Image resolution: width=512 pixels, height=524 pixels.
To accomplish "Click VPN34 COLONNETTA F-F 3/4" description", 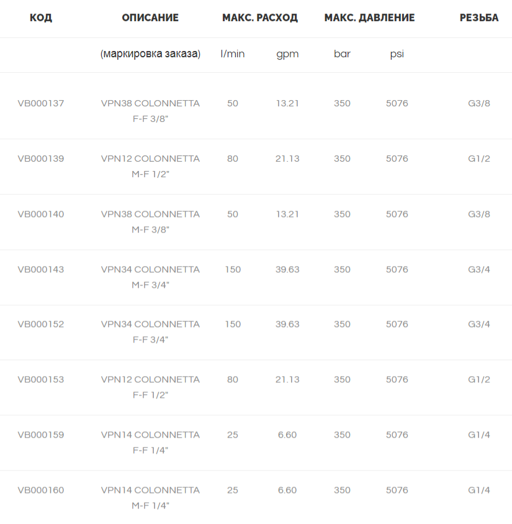I will 150,332.
